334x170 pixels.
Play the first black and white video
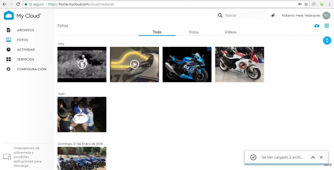82,64
